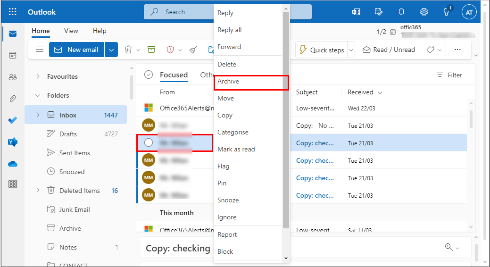Click the Delete trash toolbar icon
This screenshot has width=490, height=267.
[x=128, y=50]
